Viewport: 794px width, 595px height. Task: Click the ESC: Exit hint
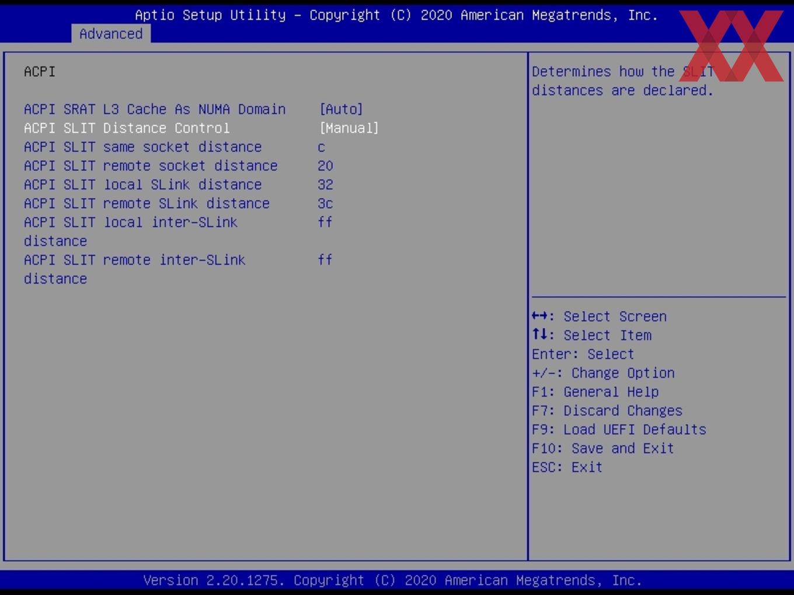[567, 467]
